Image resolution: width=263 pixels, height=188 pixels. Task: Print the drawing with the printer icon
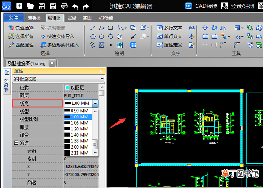[x=64, y=7]
